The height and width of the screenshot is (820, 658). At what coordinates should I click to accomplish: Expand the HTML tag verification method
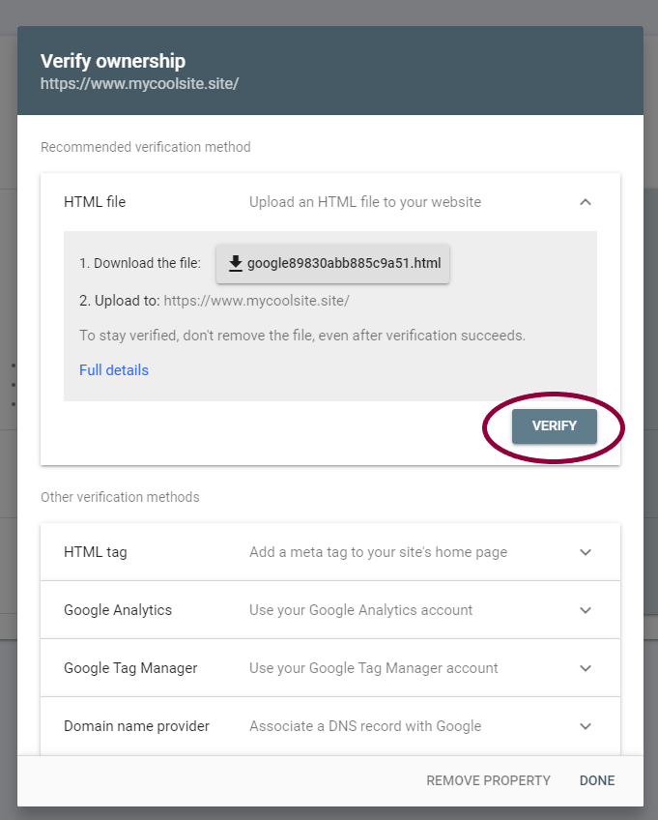(330, 552)
